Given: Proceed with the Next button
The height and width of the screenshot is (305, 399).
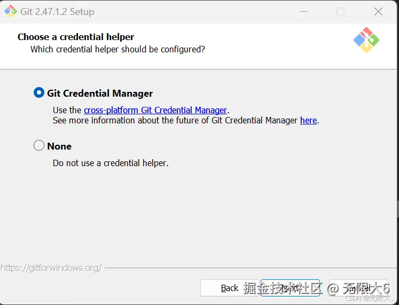Looking at the screenshot, I should [x=290, y=288].
